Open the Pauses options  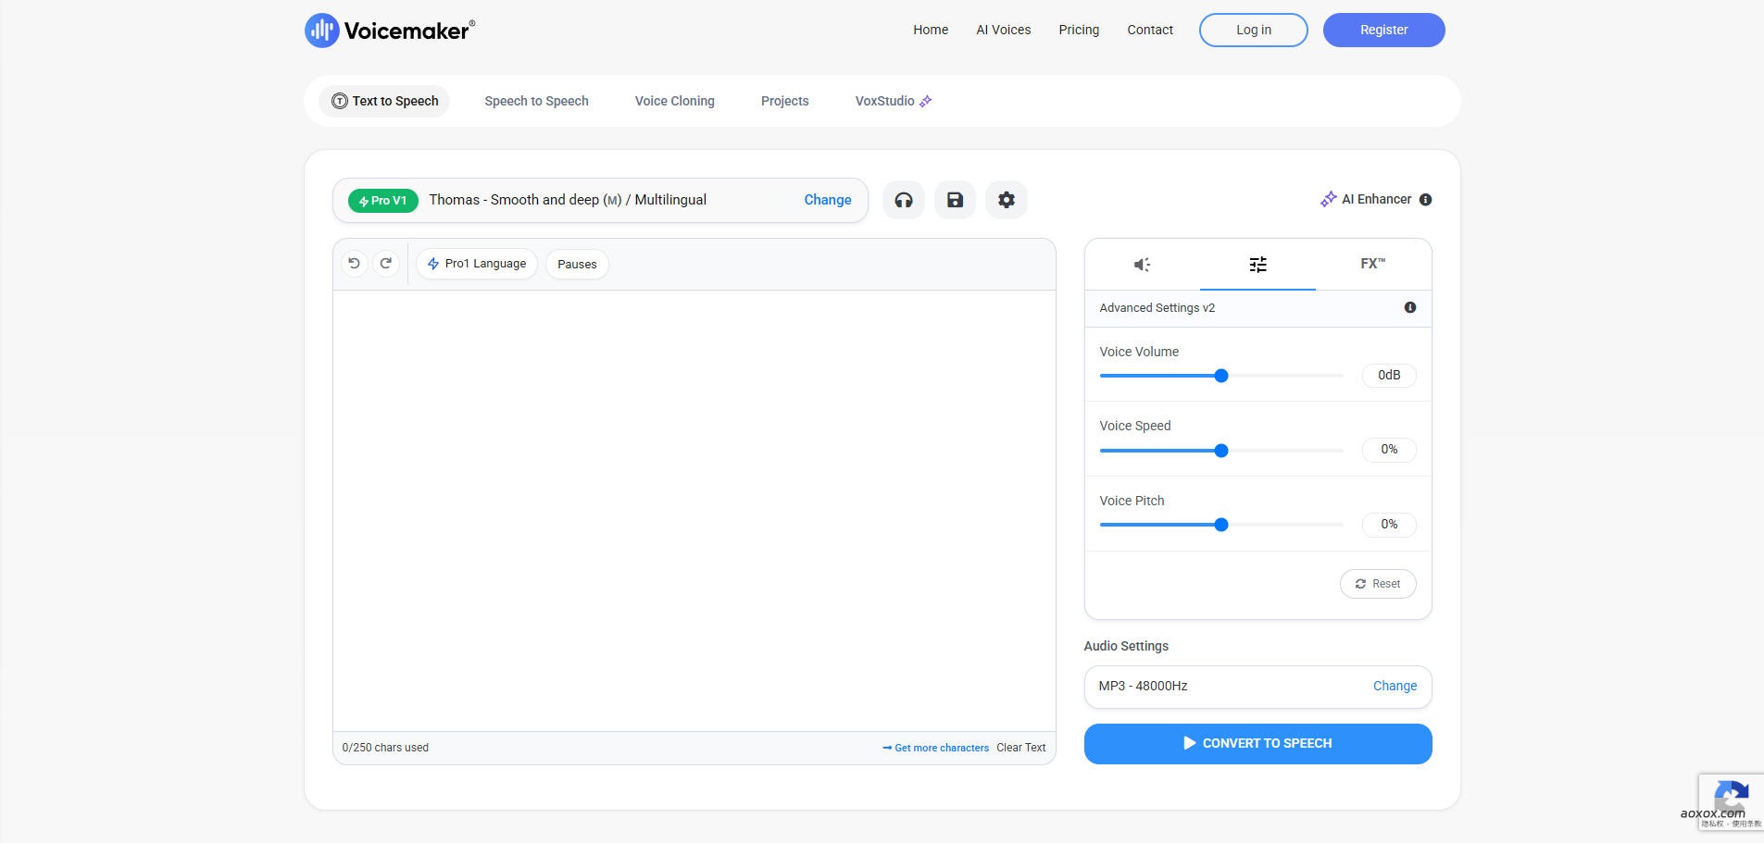[x=577, y=265]
